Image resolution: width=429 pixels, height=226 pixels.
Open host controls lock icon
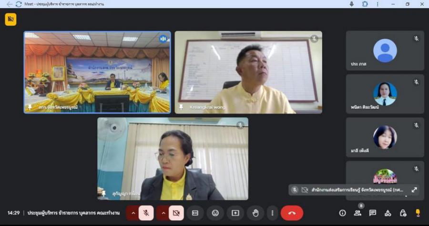403,213
